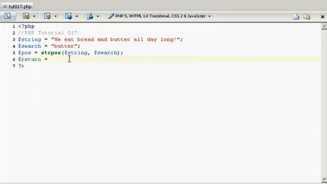Viewport: 327px width, 184px height.
Task: Click the "//PHP Tutorial 017" comment
Action: tap(48, 33)
